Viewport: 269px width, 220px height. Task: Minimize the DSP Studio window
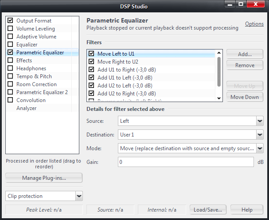point(230,4)
